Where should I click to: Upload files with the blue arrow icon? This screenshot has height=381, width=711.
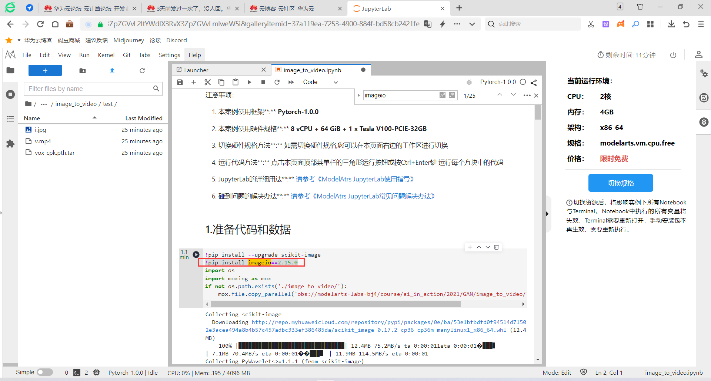(112, 71)
